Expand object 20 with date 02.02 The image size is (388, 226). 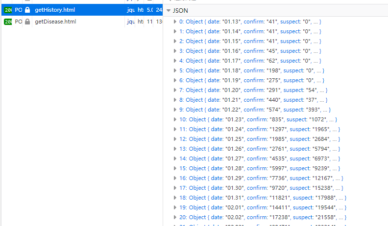[x=175, y=217]
